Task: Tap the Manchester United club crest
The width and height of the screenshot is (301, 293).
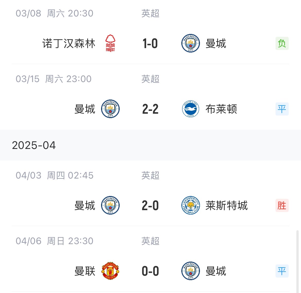Action: pos(110,271)
